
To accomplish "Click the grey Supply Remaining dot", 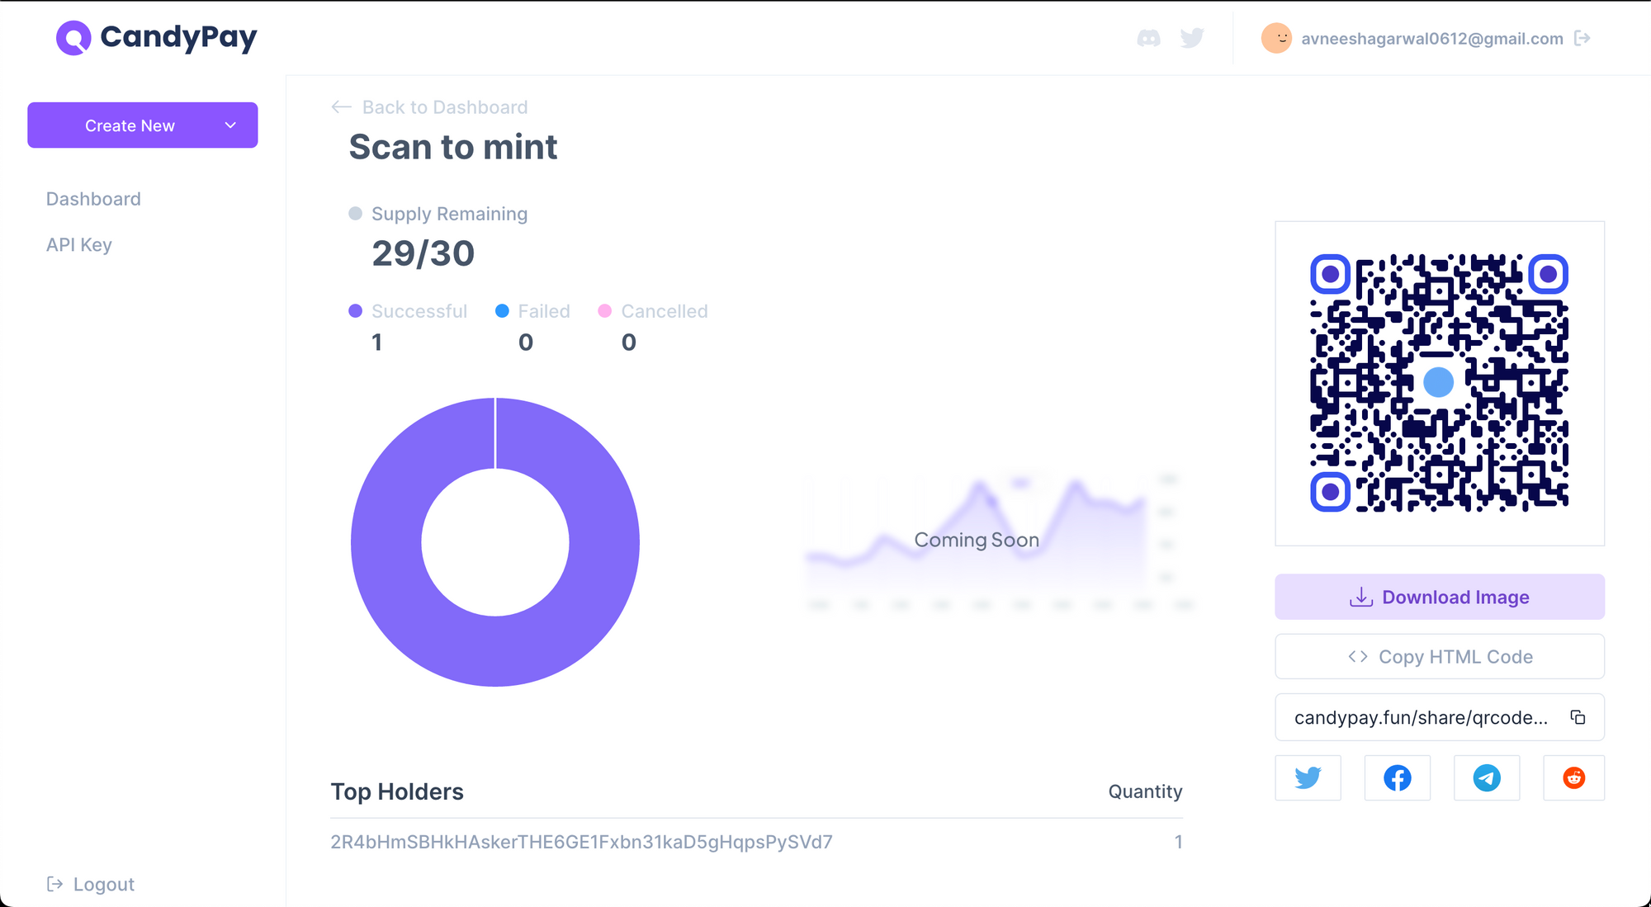I will click(x=356, y=214).
